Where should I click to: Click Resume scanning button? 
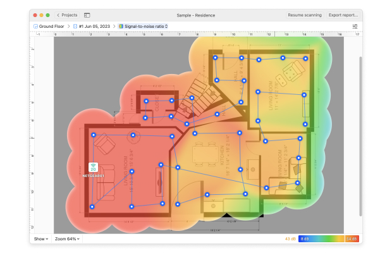tap(305, 15)
